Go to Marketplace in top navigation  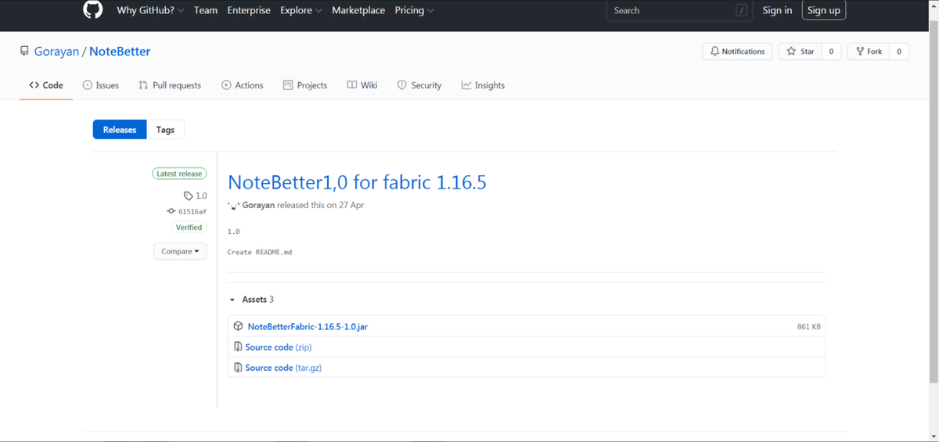(x=358, y=10)
